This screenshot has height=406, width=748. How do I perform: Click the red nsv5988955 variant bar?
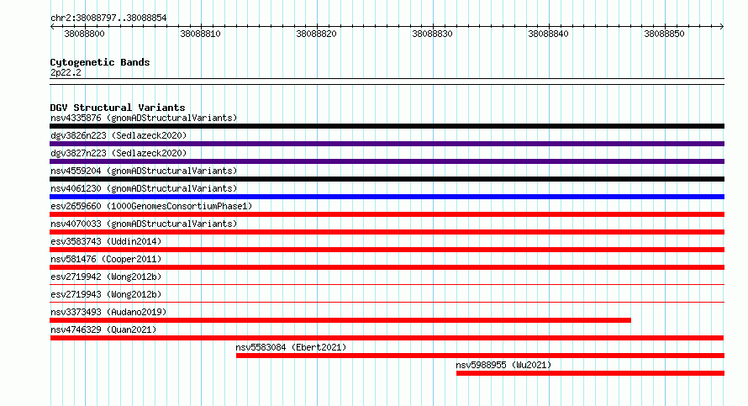[x=590, y=373]
